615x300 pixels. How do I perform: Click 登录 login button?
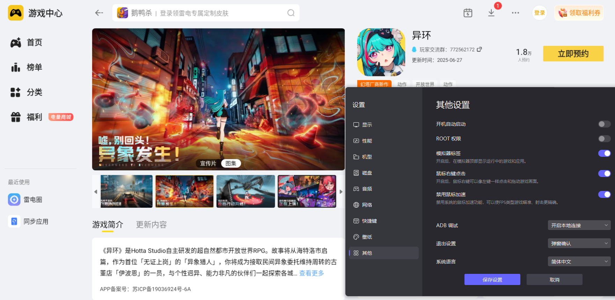click(x=540, y=13)
